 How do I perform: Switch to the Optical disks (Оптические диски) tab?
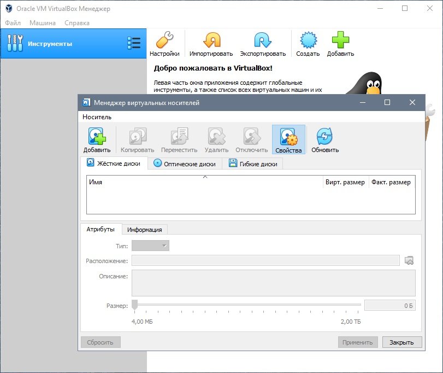pos(185,164)
